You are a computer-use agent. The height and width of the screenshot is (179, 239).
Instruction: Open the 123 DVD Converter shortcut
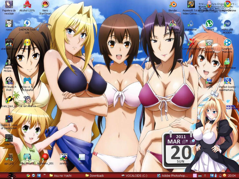(209, 46)
